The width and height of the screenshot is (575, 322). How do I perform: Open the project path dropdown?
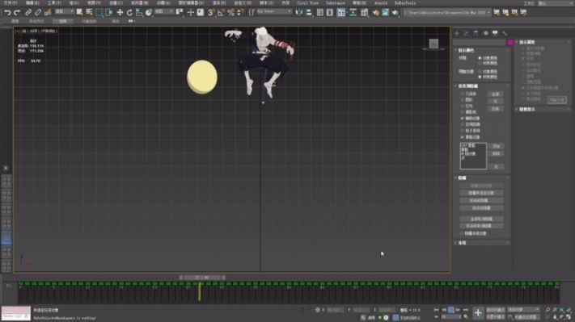coord(447,12)
